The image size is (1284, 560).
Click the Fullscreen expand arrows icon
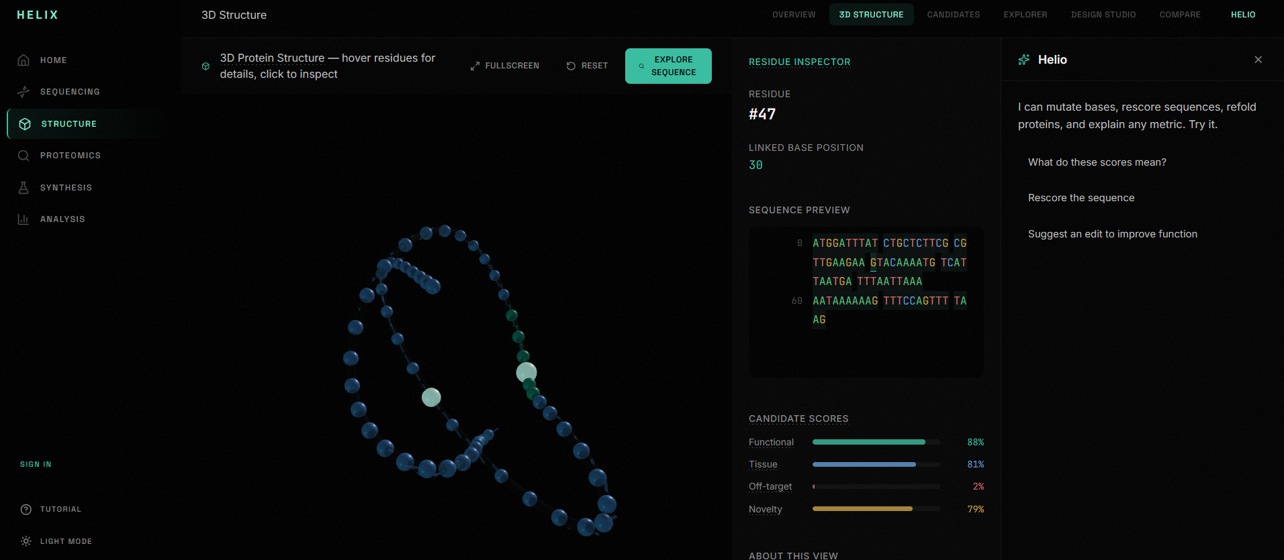pyautogui.click(x=475, y=66)
